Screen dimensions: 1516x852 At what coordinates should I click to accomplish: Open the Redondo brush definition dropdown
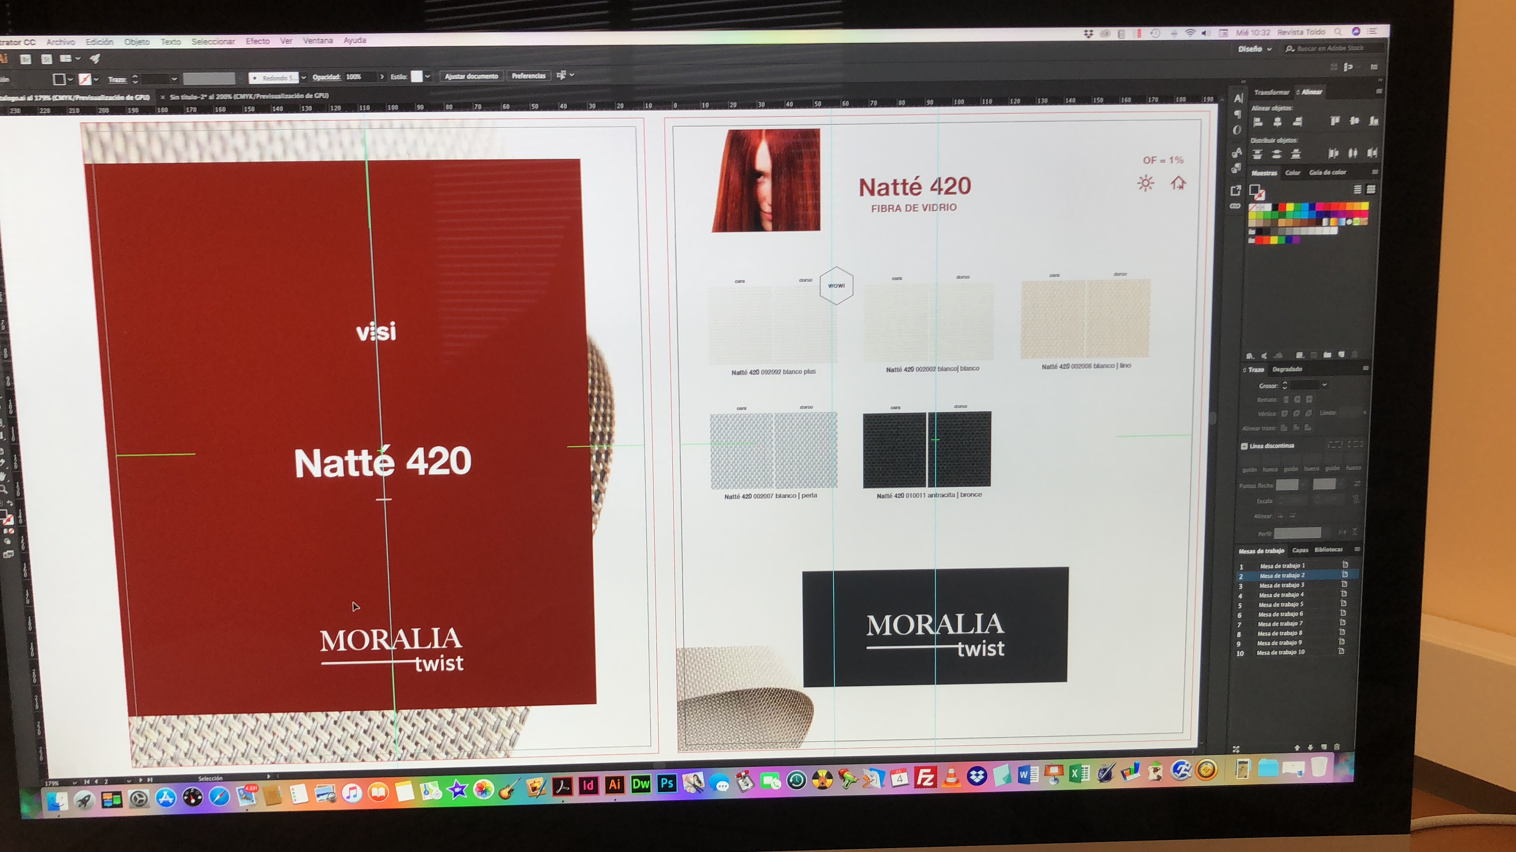[304, 78]
